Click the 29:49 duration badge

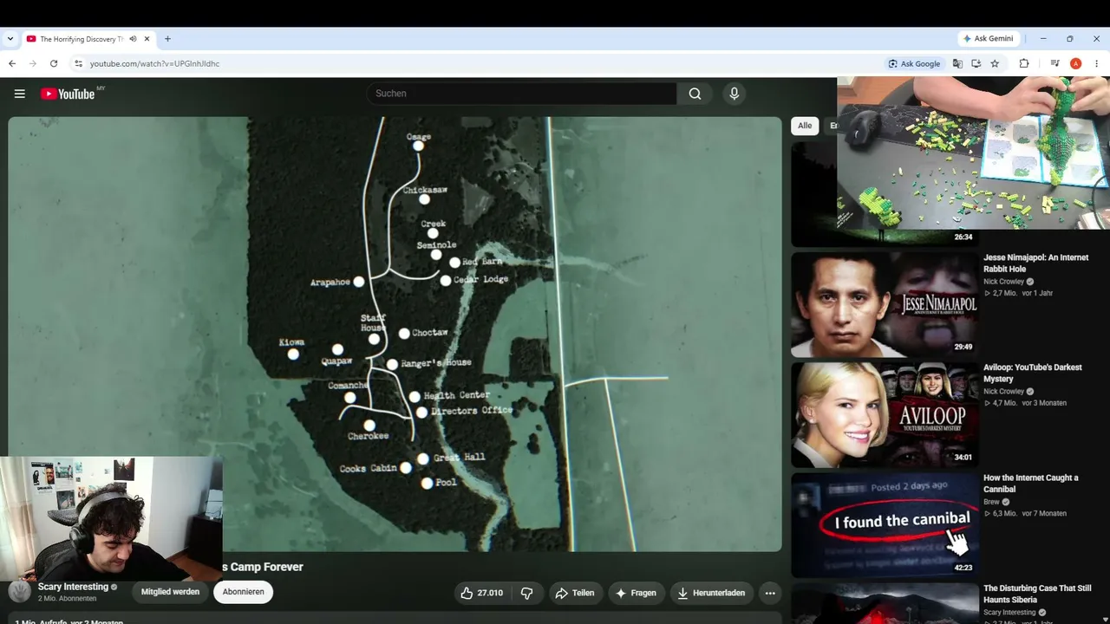[x=963, y=347]
